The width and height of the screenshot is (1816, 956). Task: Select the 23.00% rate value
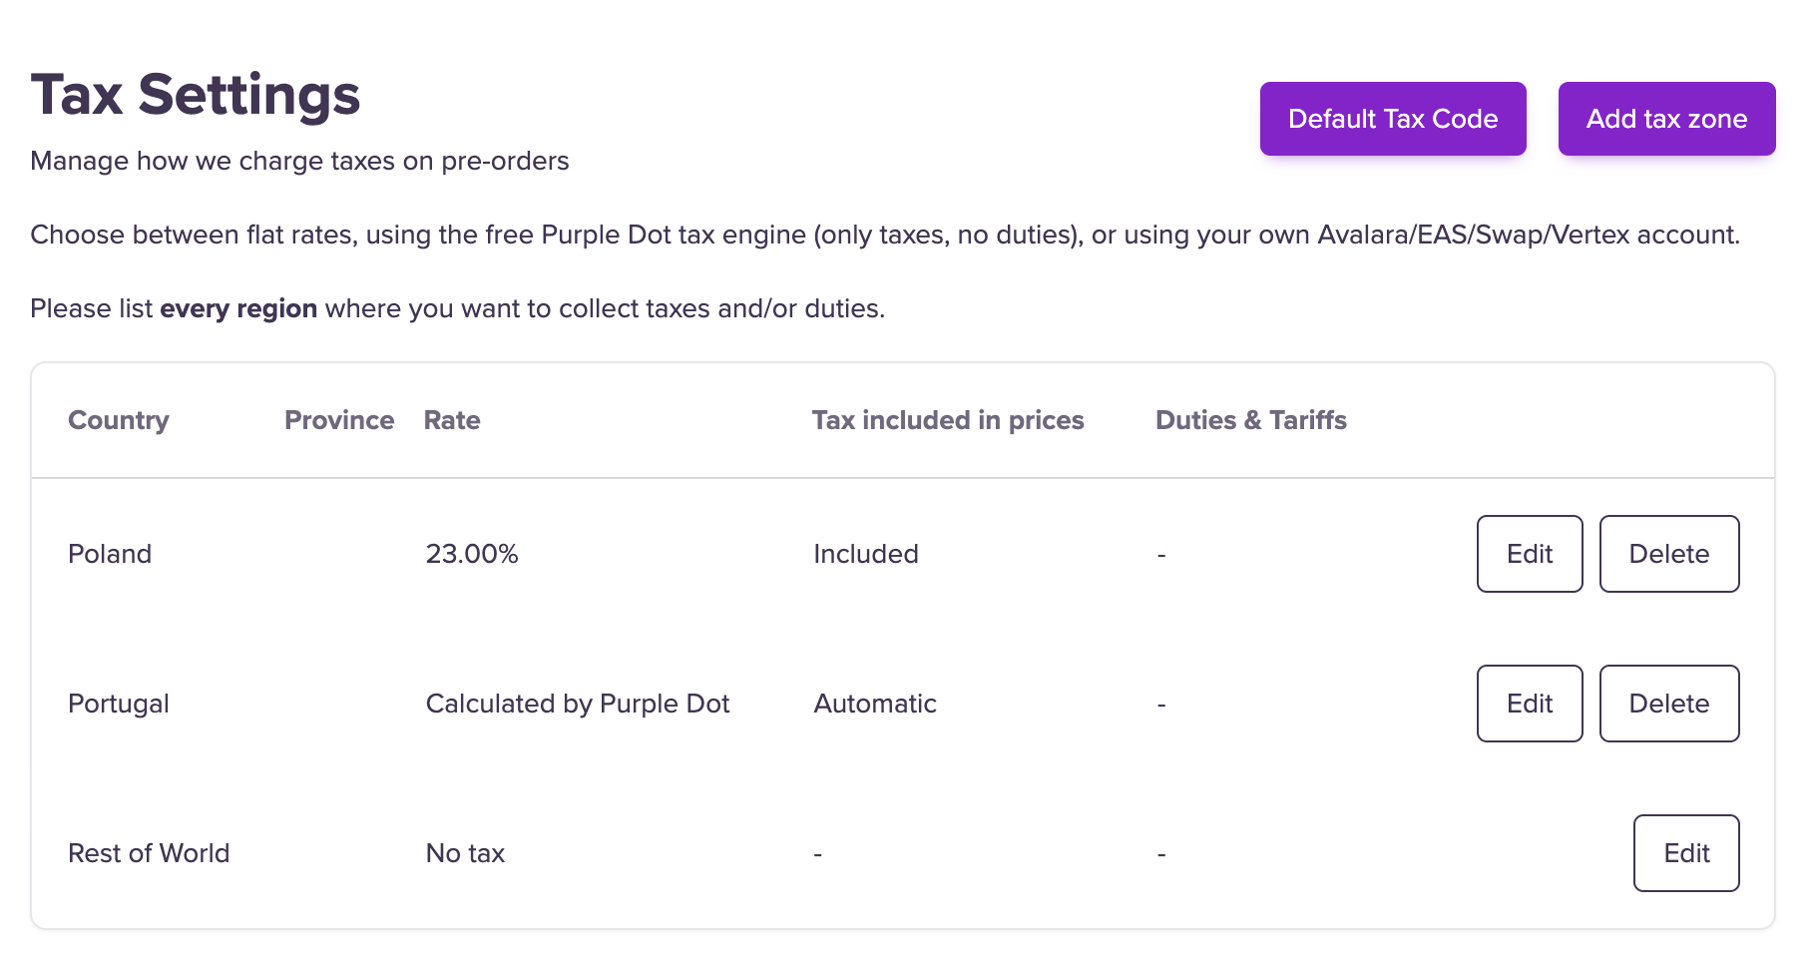point(472,554)
